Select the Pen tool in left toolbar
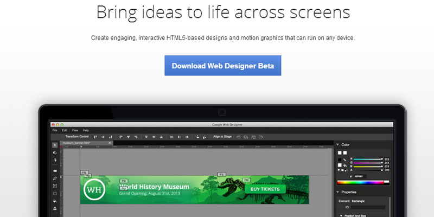 click(x=55, y=178)
